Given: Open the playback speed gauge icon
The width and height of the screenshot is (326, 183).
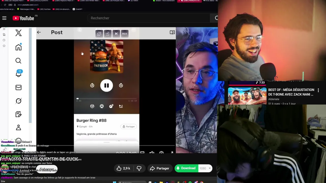Looking at the screenshot, I should [92, 106].
